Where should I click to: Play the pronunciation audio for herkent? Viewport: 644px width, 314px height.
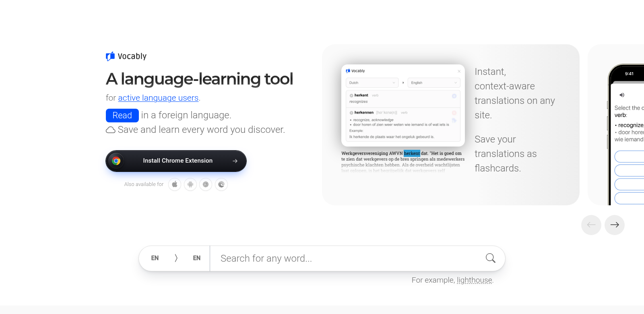click(351, 96)
